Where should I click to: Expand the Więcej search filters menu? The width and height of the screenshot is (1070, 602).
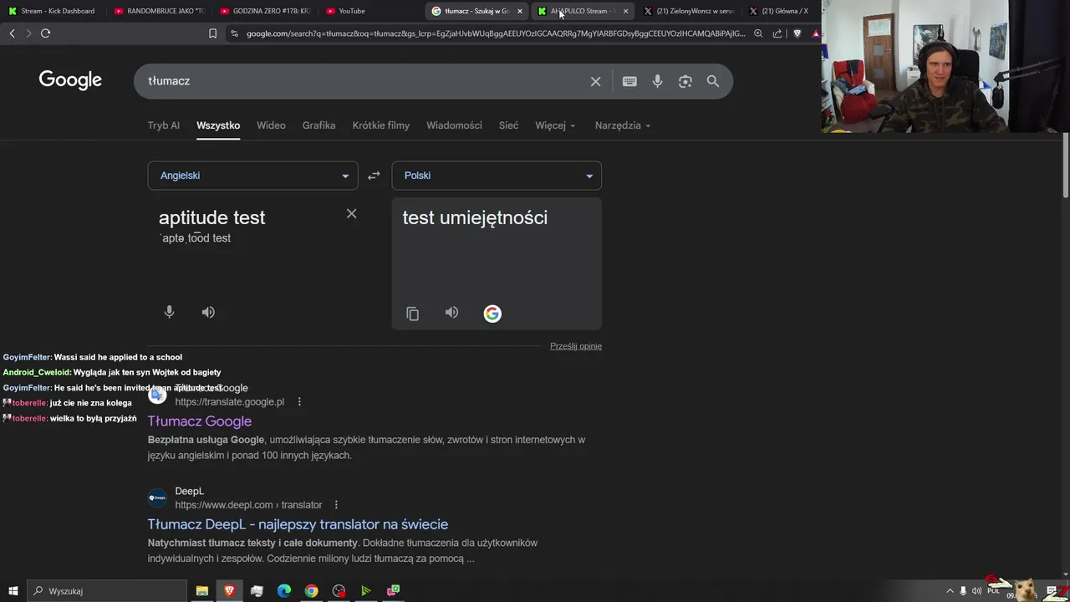tap(555, 125)
